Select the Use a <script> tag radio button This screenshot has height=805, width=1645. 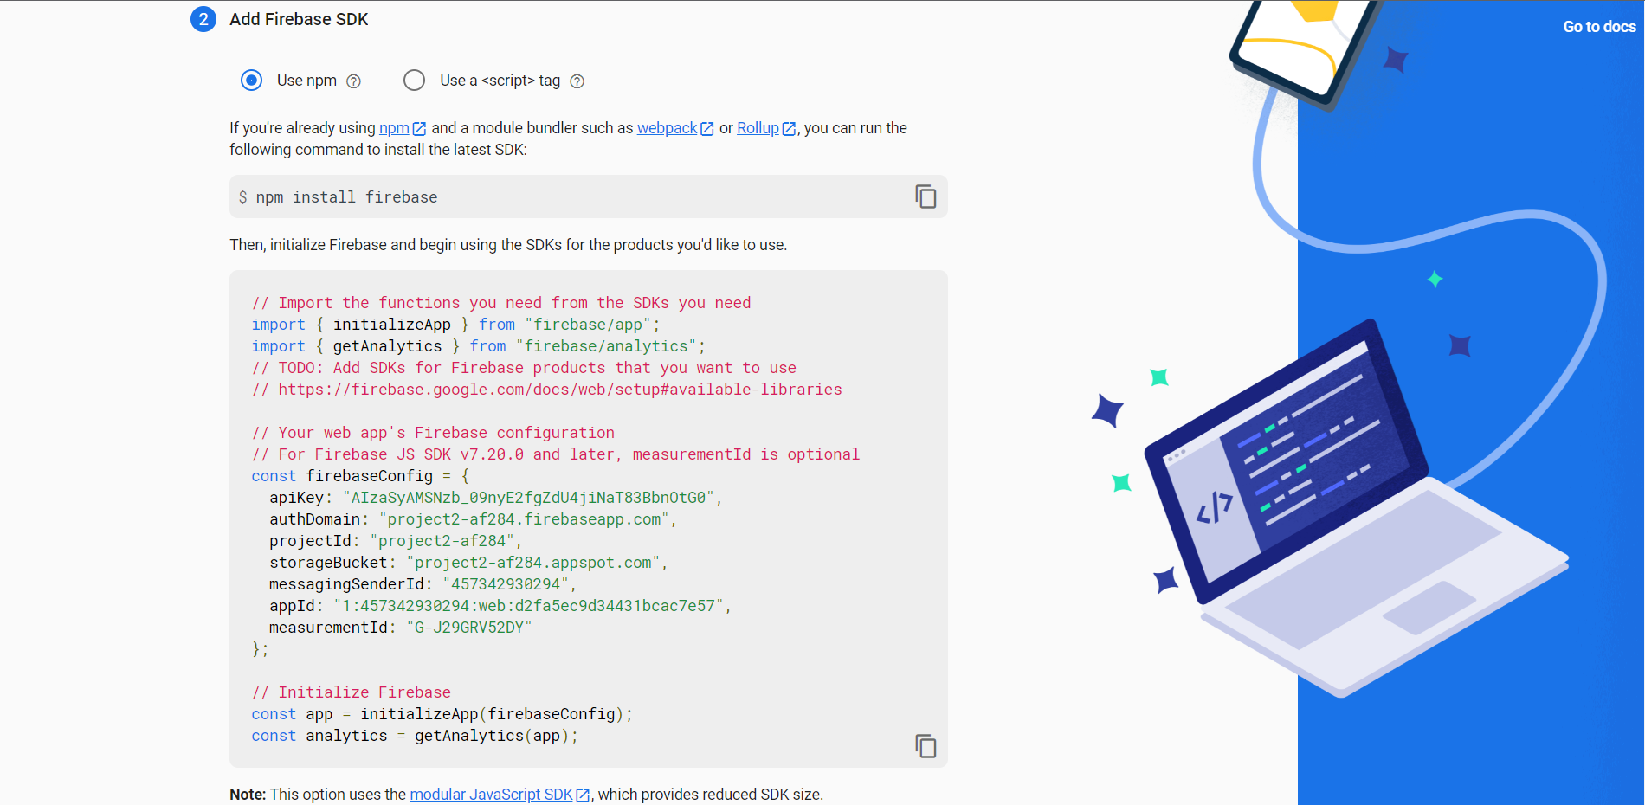pyautogui.click(x=414, y=80)
